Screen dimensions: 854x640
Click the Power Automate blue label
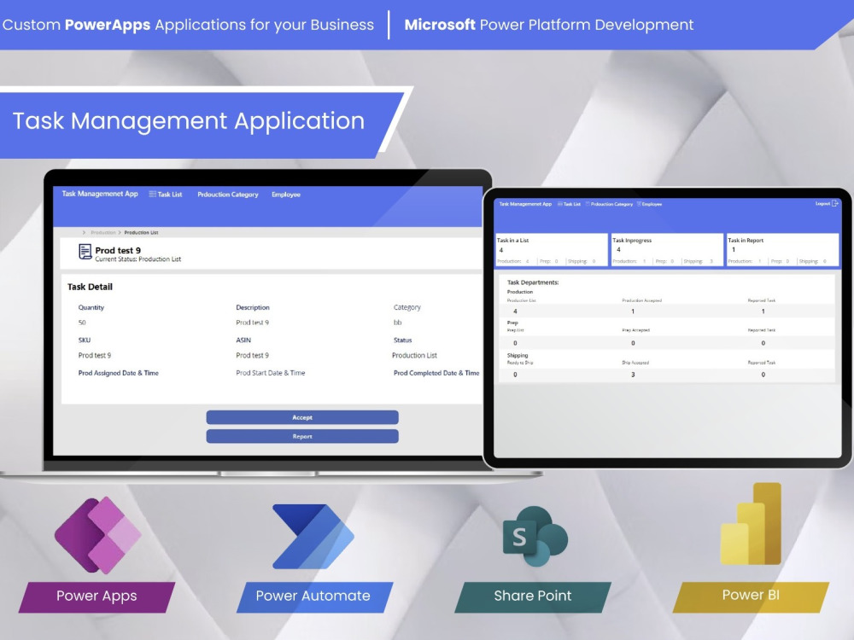[x=314, y=596]
